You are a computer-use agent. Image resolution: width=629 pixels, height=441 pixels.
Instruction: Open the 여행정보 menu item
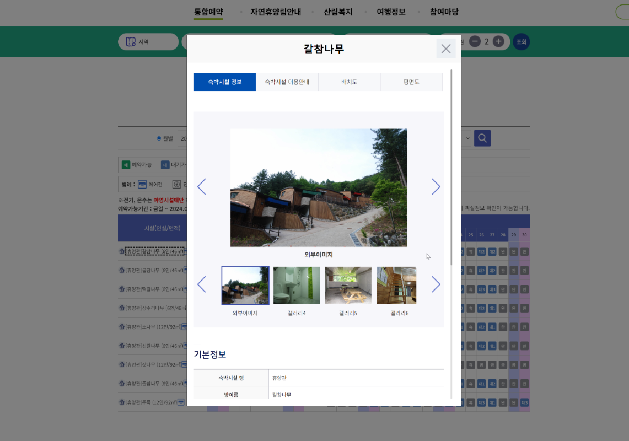tap(390, 12)
